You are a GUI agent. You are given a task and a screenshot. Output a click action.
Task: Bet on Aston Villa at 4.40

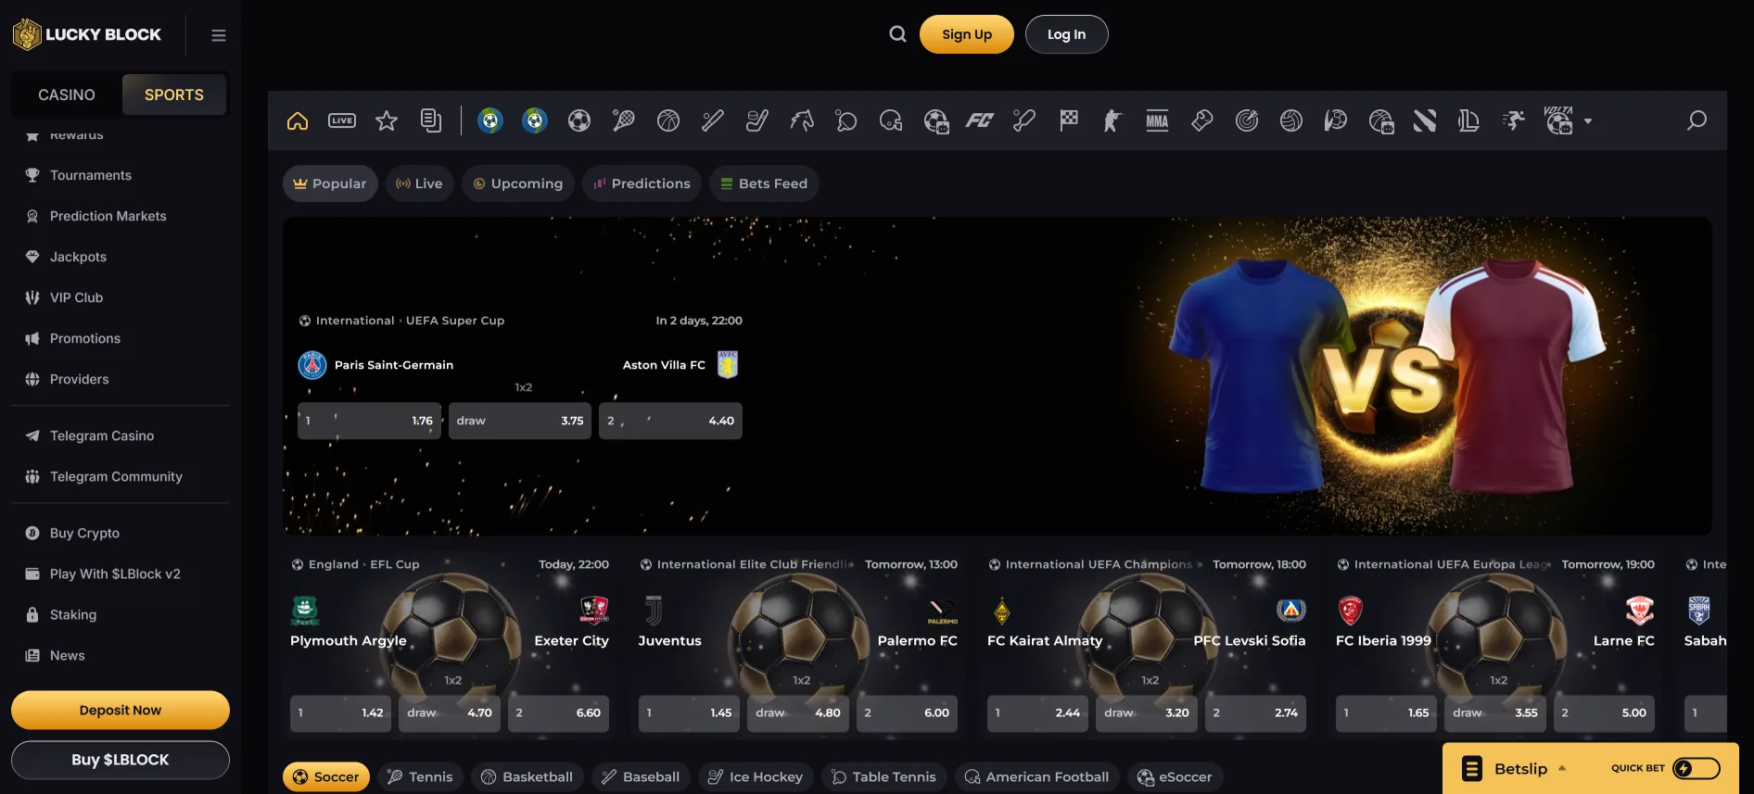(670, 421)
